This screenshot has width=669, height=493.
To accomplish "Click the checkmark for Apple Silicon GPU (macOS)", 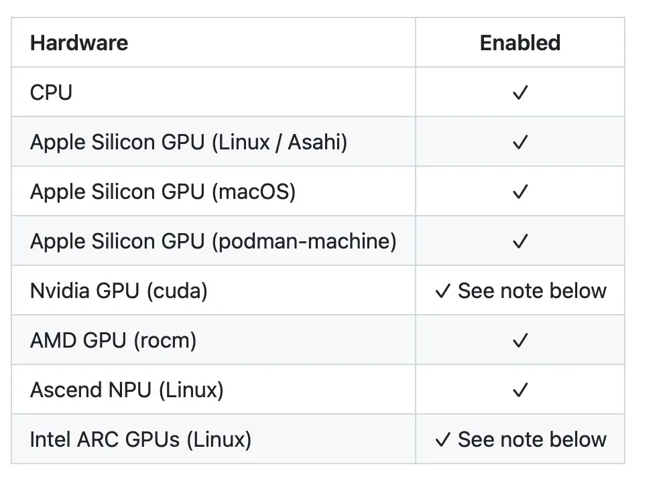I will pyautogui.click(x=520, y=192).
